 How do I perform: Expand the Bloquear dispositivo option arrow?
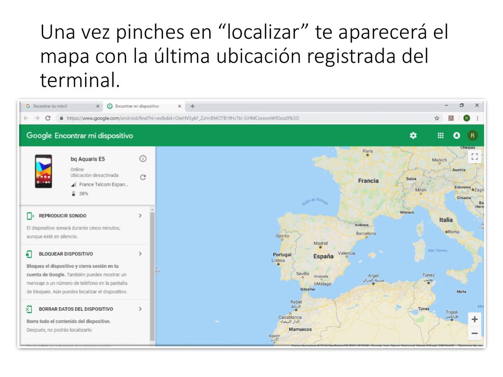click(140, 254)
